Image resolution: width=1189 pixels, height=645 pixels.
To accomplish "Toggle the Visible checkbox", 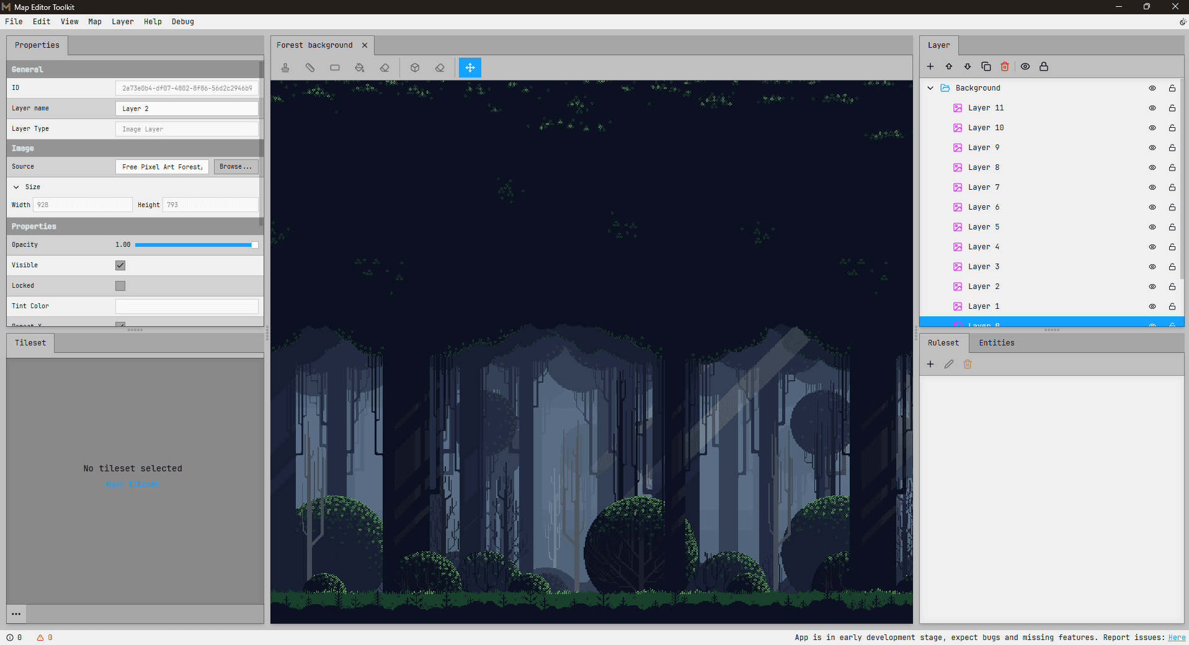I will pos(120,265).
